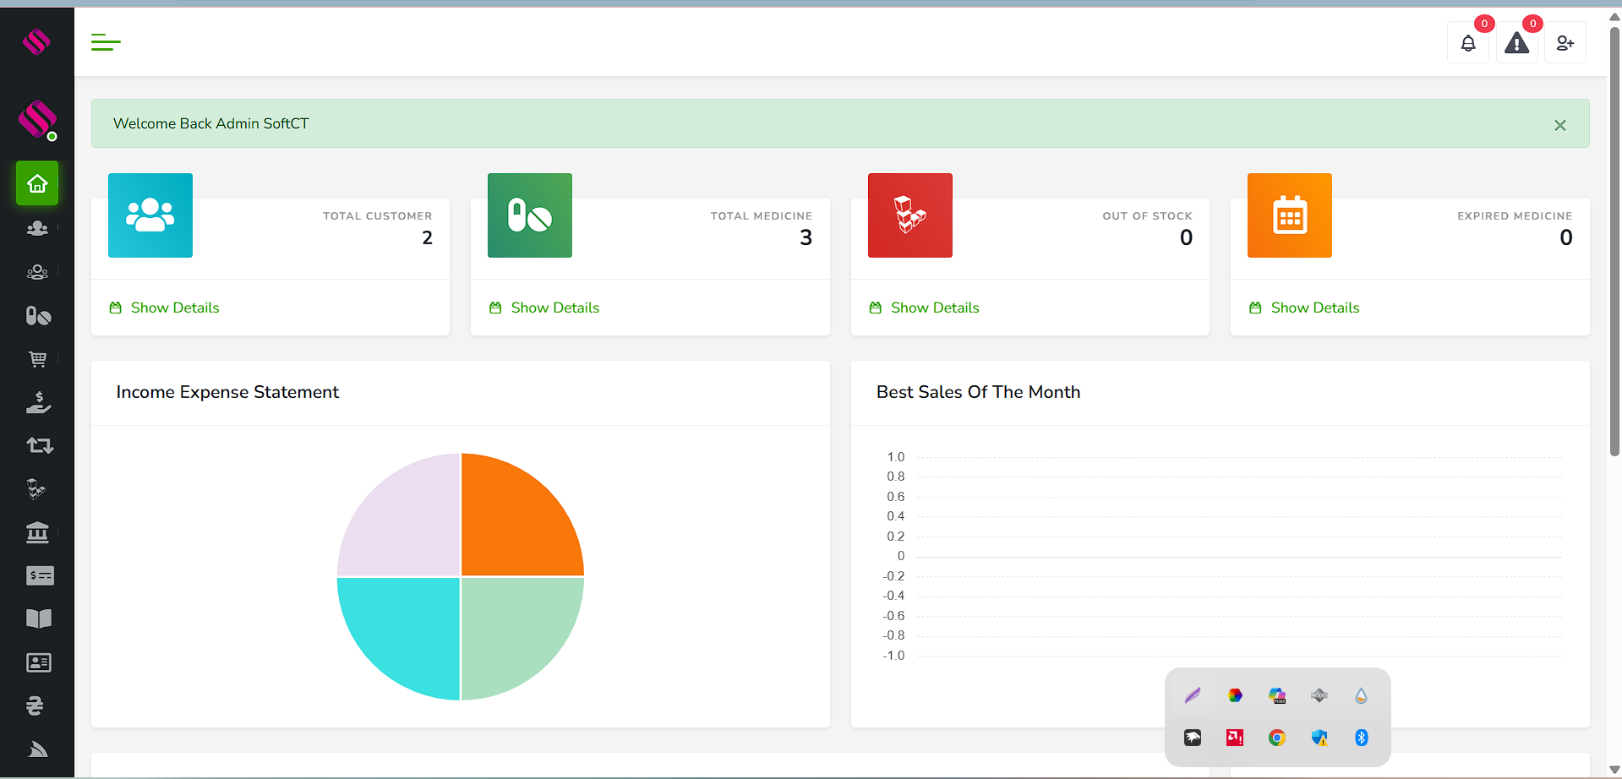The image size is (1622, 779).
Task: Open the medicine pills sidebar menu
Action: 38,316
